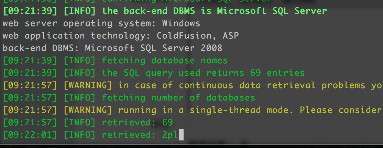This screenshot has height=148, width=383.
Task: Click the bold line "the back-end DBMS is Microsoft SQL Server"
Action: click(x=214, y=11)
